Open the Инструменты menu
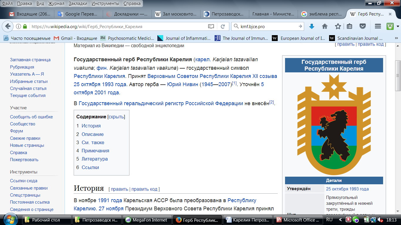The height and width of the screenshot is (225, 401). coord(105,4)
